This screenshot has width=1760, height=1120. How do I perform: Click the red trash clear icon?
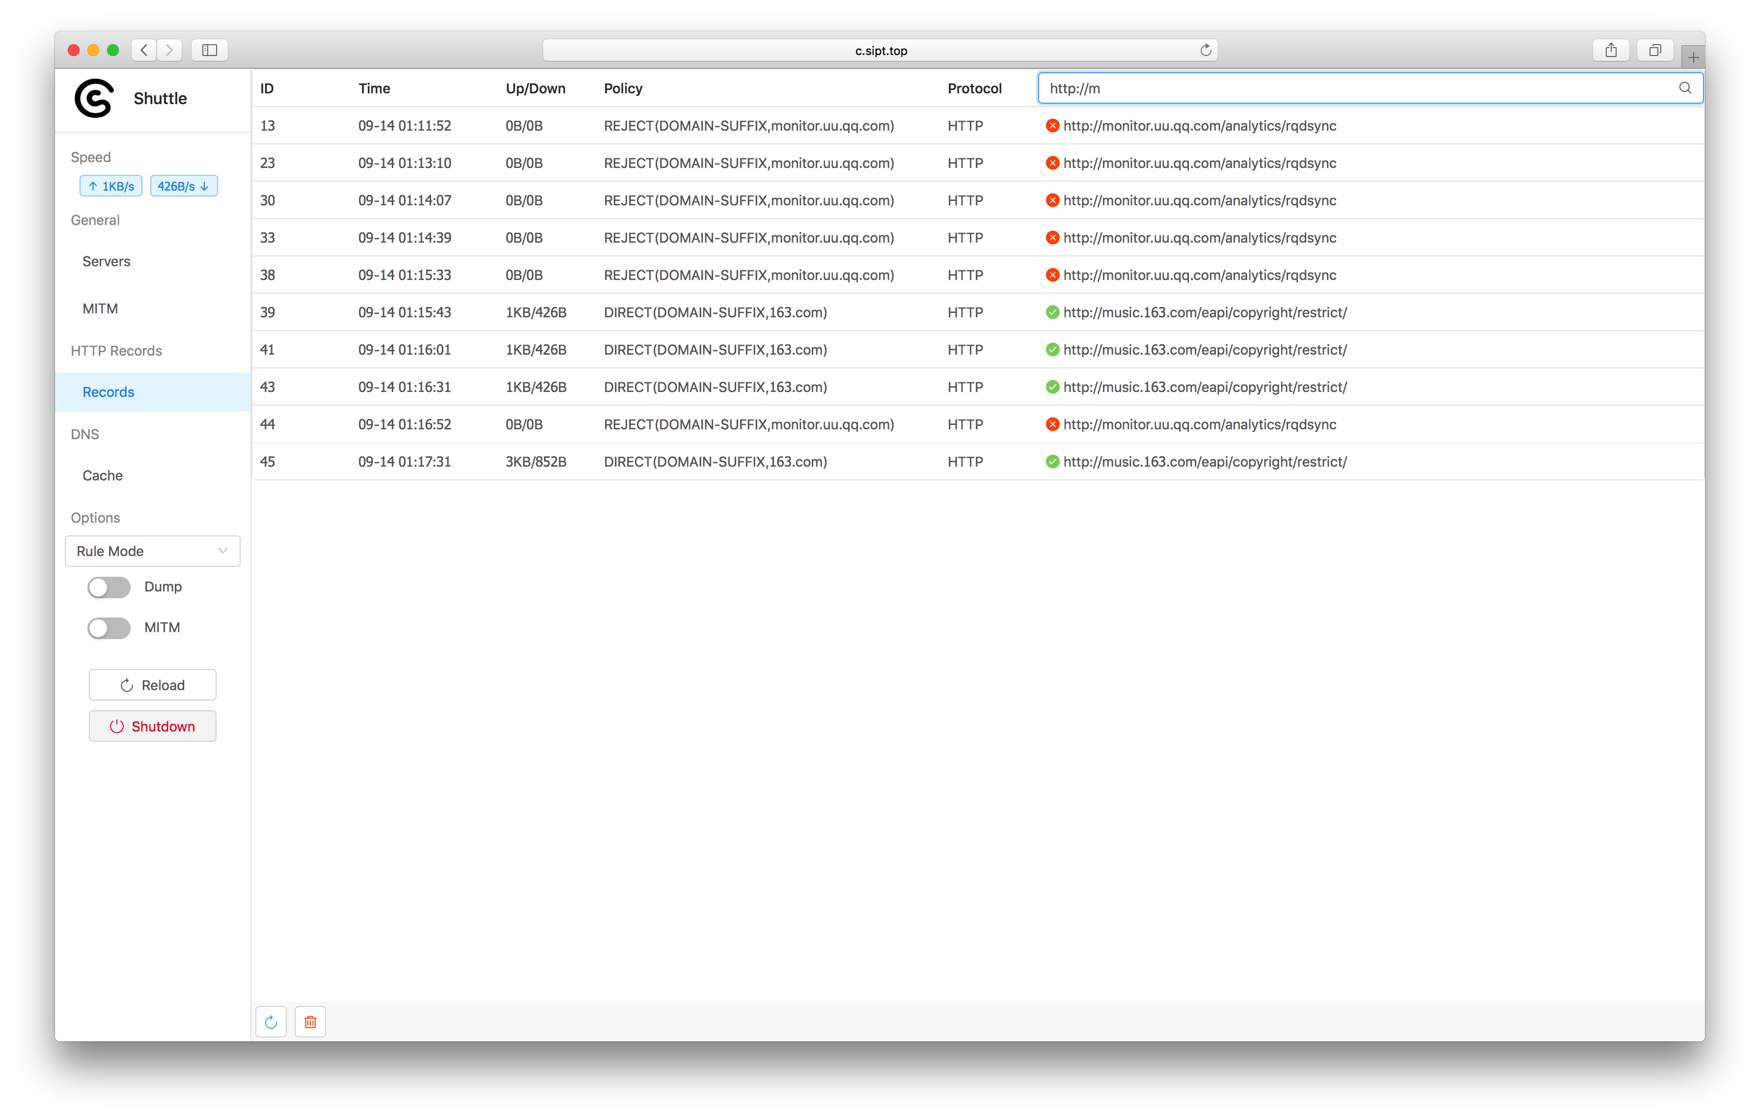310,1021
